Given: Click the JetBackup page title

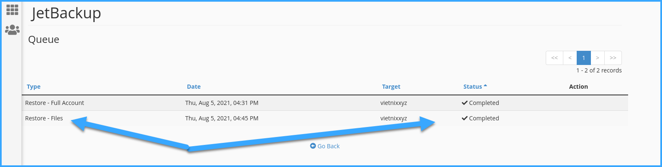Looking at the screenshot, I should point(66,13).
